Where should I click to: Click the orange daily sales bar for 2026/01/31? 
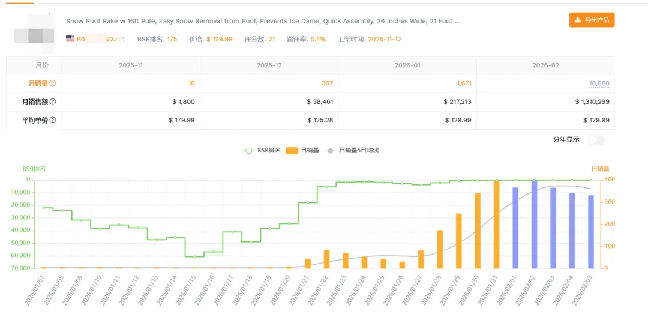pyautogui.click(x=496, y=224)
